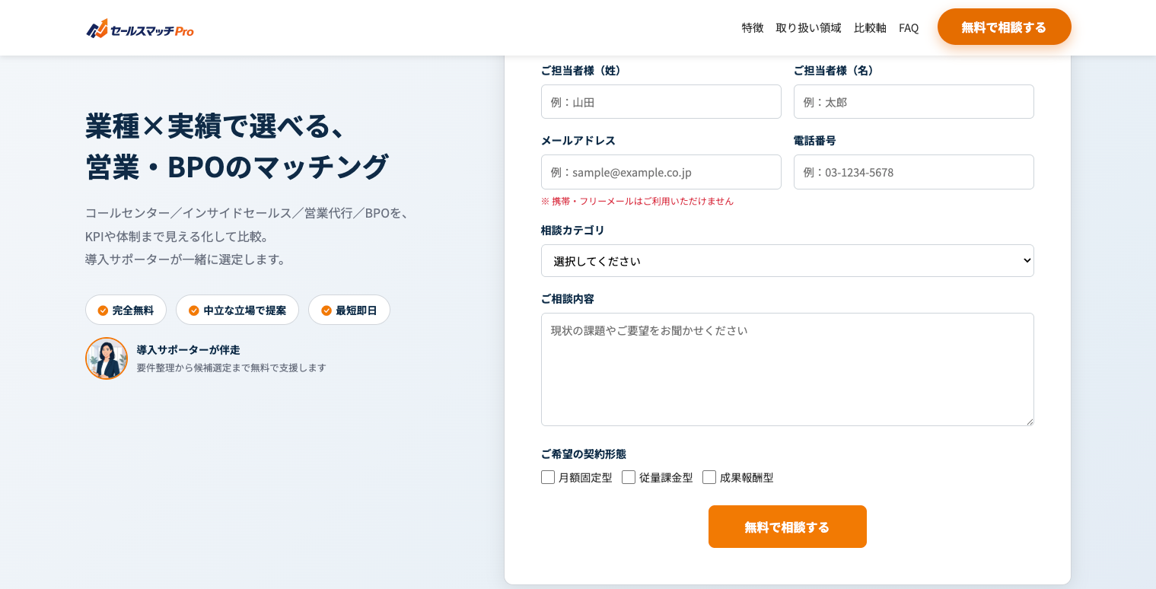Check the 従量課金型 option
The image size is (1156, 589).
click(x=629, y=477)
